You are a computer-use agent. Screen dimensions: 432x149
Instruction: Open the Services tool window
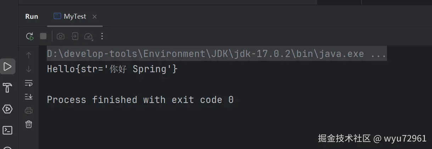[x=7, y=109]
